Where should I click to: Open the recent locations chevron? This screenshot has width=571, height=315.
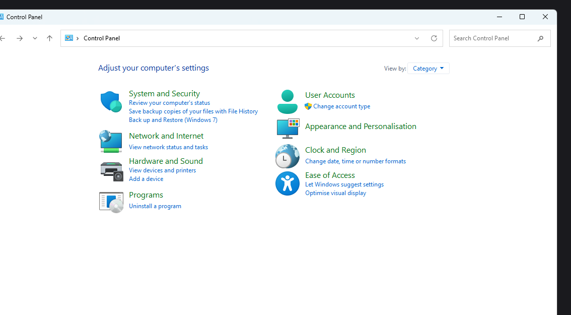coord(35,38)
